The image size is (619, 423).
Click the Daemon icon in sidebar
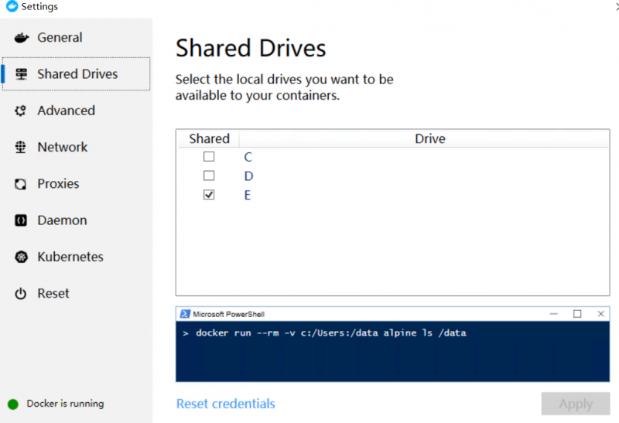21,220
